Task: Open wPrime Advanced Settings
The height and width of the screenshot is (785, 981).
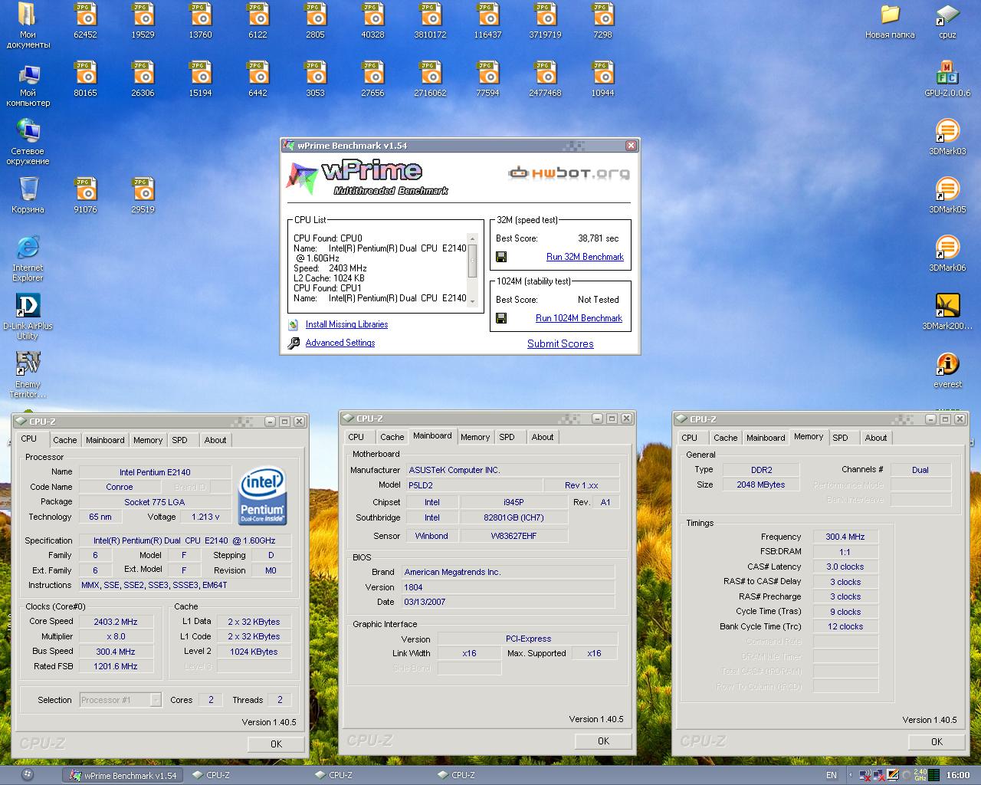Action: pos(340,343)
